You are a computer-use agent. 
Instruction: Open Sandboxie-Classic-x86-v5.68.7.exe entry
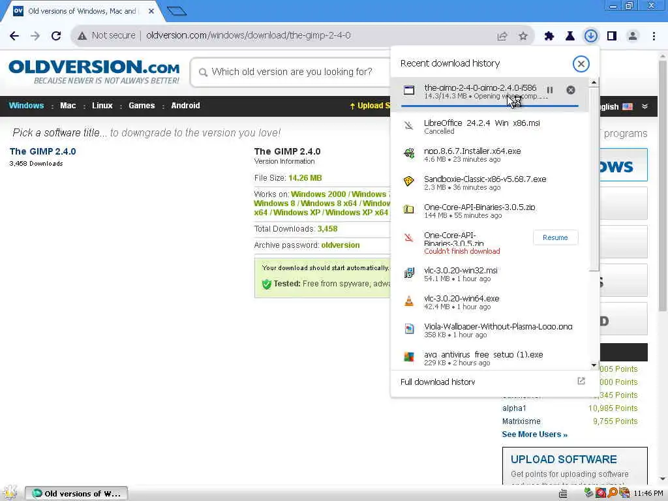[489, 183]
